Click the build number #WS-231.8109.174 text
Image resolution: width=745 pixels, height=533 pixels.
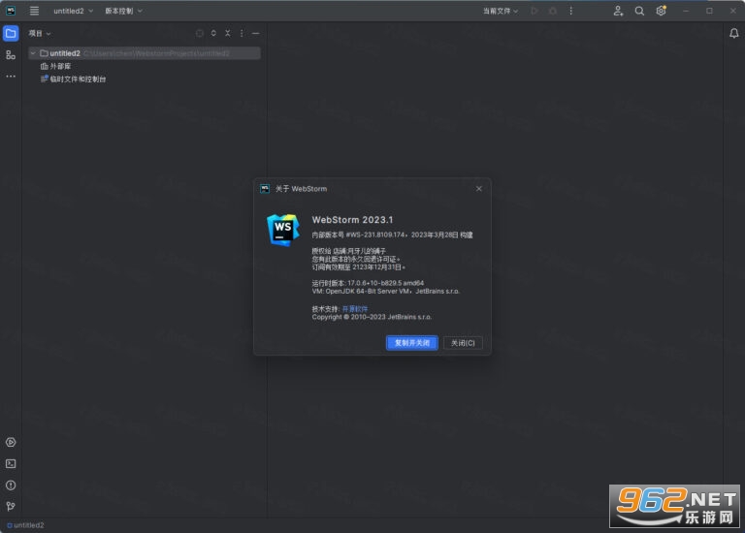(x=375, y=235)
